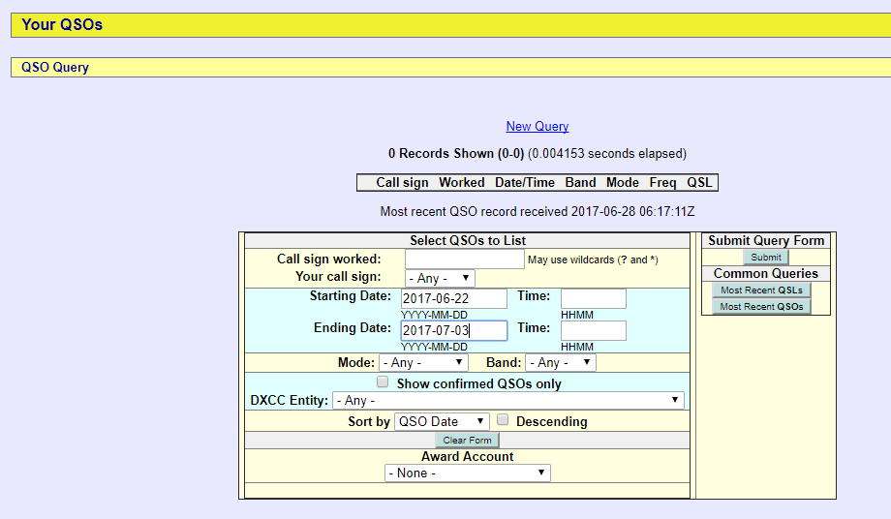Click the QSL column header
The image size is (891, 519).
click(699, 182)
